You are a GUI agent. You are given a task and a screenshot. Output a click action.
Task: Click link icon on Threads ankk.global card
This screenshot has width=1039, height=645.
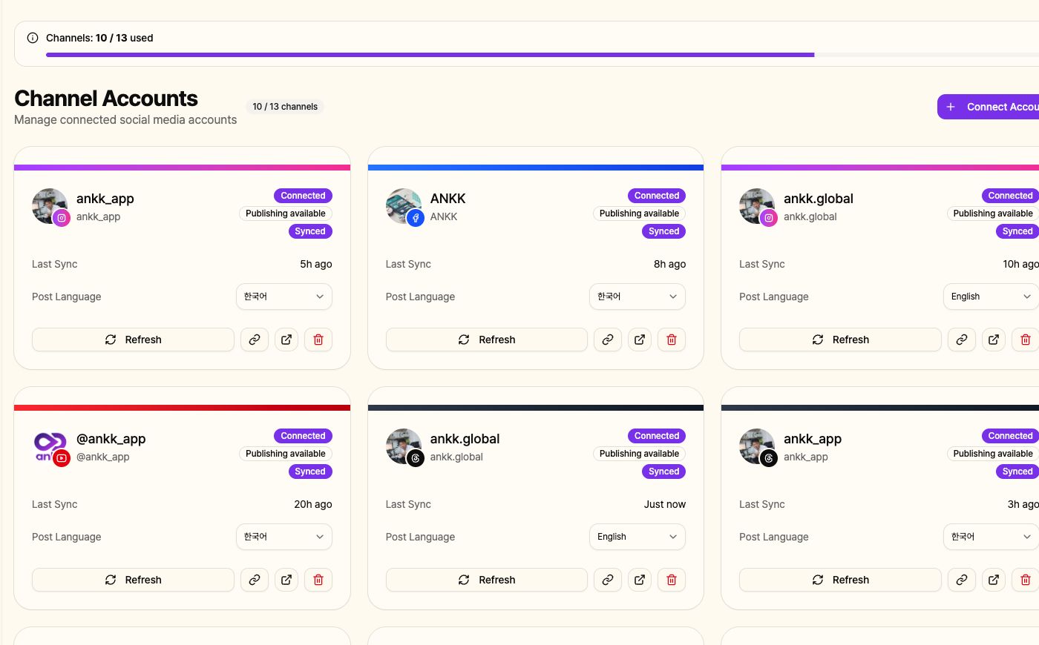click(608, 580)
